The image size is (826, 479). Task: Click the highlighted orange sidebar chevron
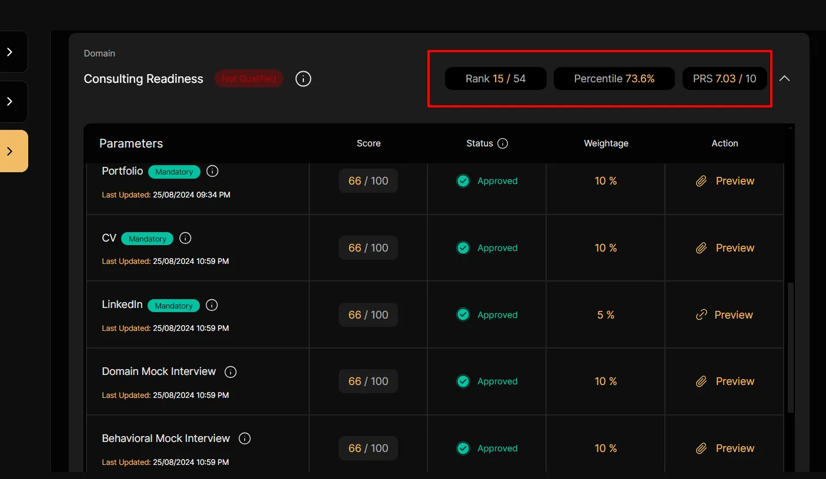(x=10, y=151)
